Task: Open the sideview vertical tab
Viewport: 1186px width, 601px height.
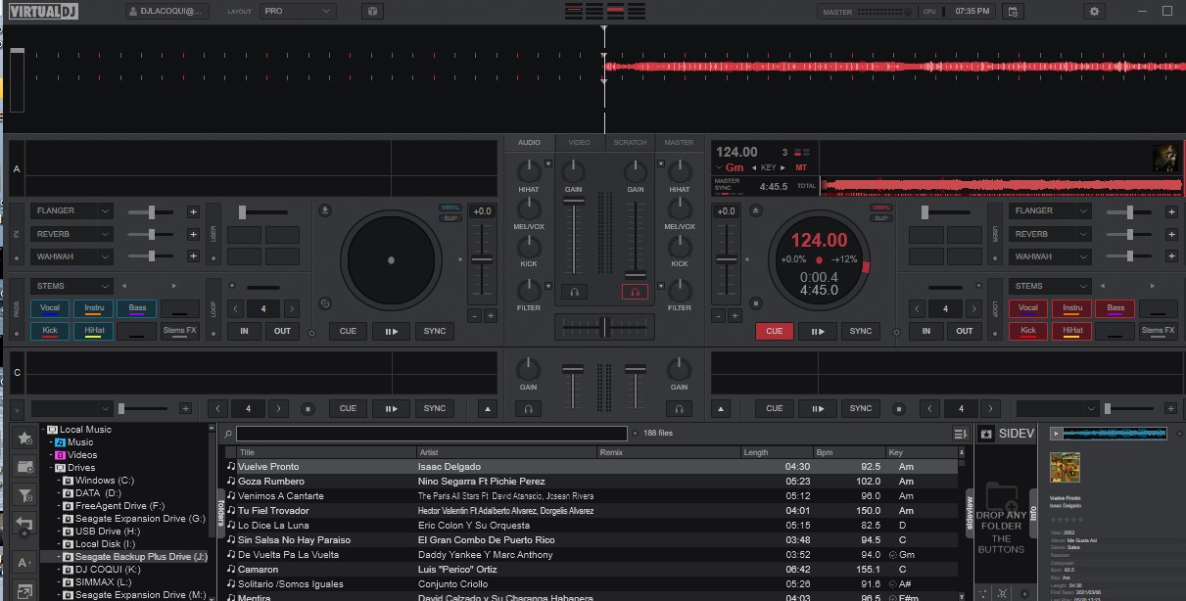Action: pos(970,513)
